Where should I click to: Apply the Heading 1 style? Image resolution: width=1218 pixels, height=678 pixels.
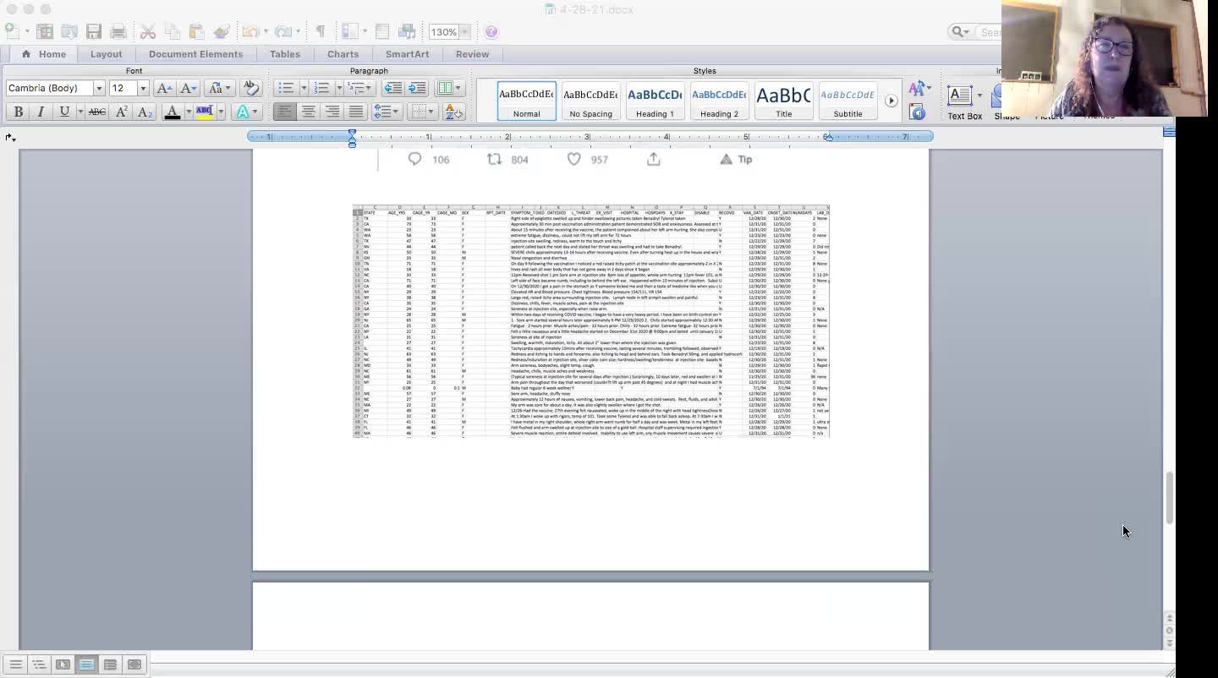coord(655,101)
